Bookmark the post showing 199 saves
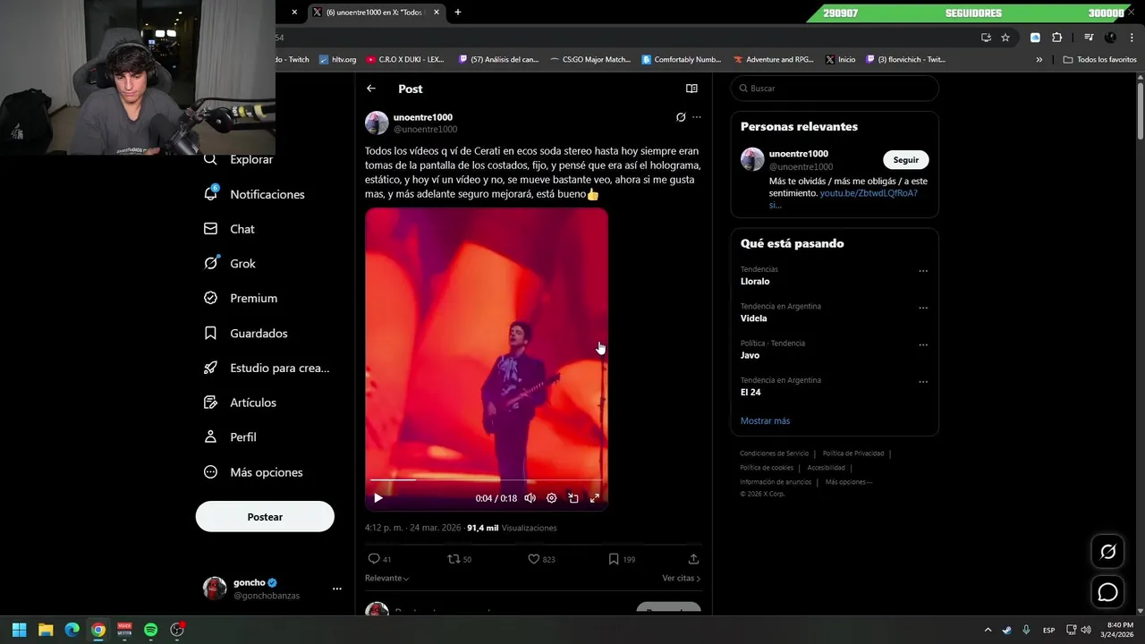This screenshot has width=1145, height=644. [x=622, y=559]
